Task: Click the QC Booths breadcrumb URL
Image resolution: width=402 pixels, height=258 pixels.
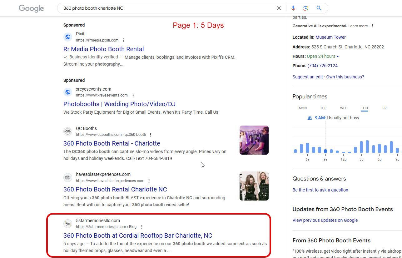Action: (x=111, y=135)
